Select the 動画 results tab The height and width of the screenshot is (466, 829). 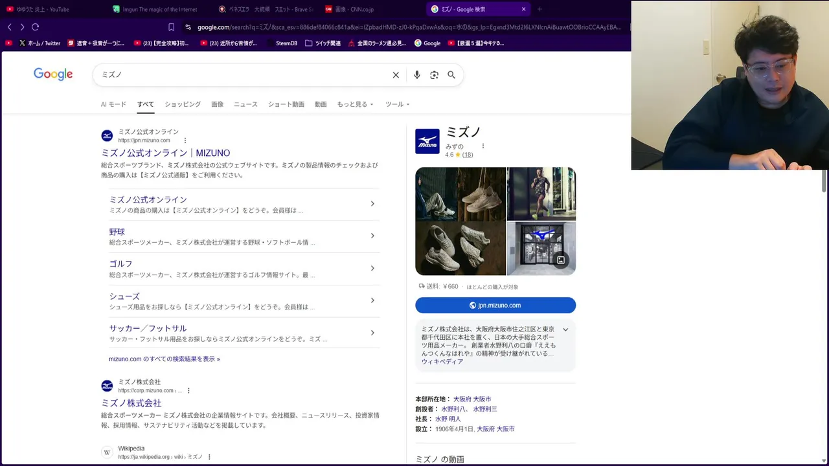321,104
